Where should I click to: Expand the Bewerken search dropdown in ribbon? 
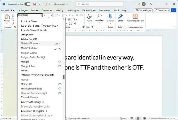99,23
